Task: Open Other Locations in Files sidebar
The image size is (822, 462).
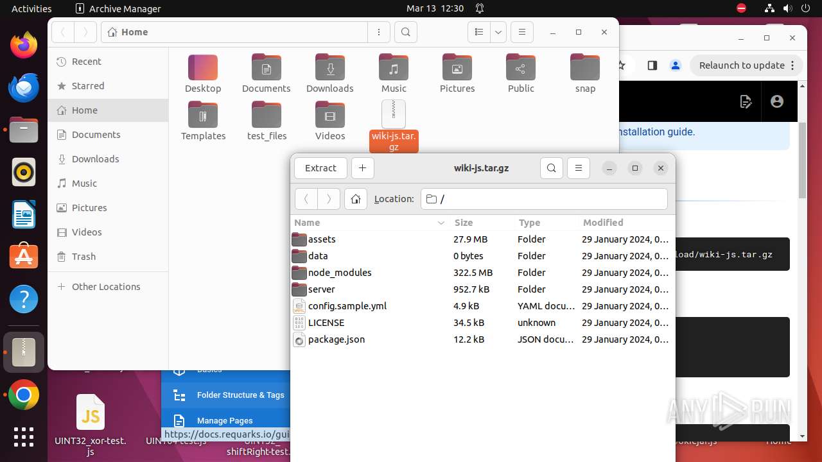Action: click(108, 287)
